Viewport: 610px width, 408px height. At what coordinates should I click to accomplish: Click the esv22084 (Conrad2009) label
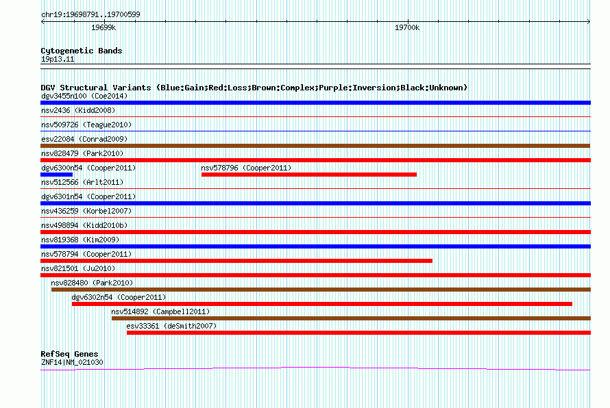(84, 139)
